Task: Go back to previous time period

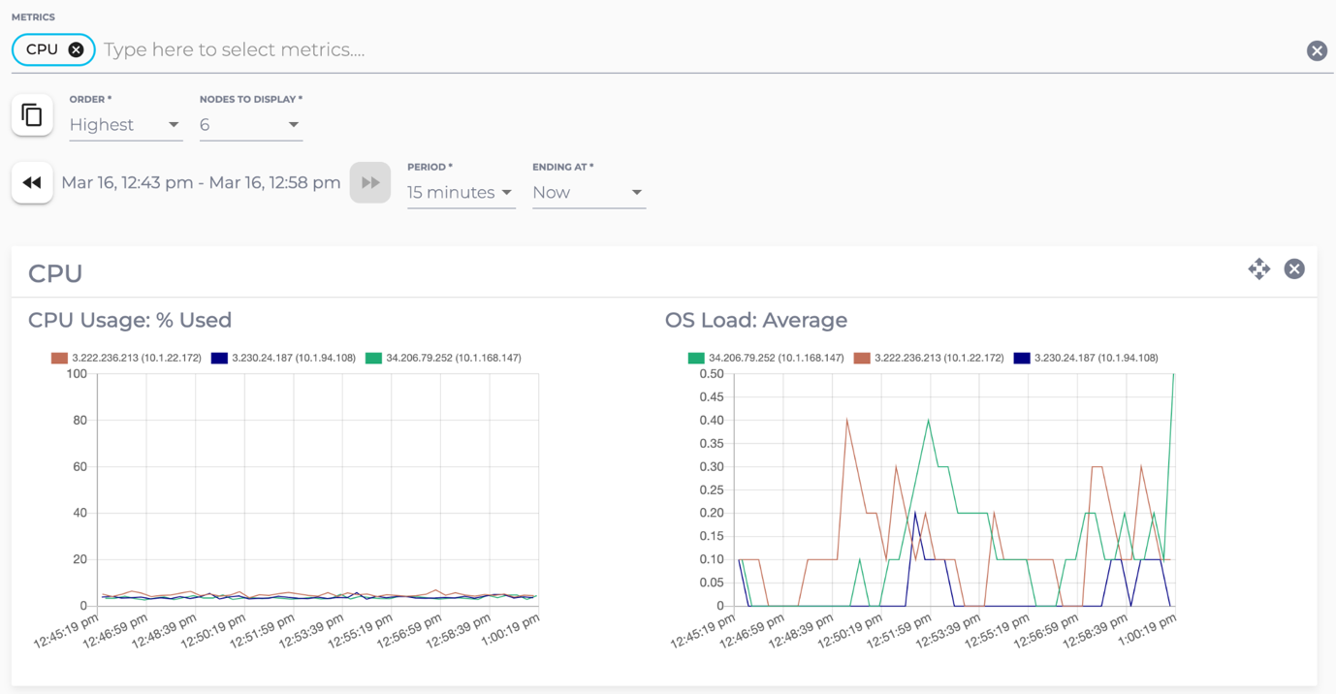Action: (x=32, y=182)
